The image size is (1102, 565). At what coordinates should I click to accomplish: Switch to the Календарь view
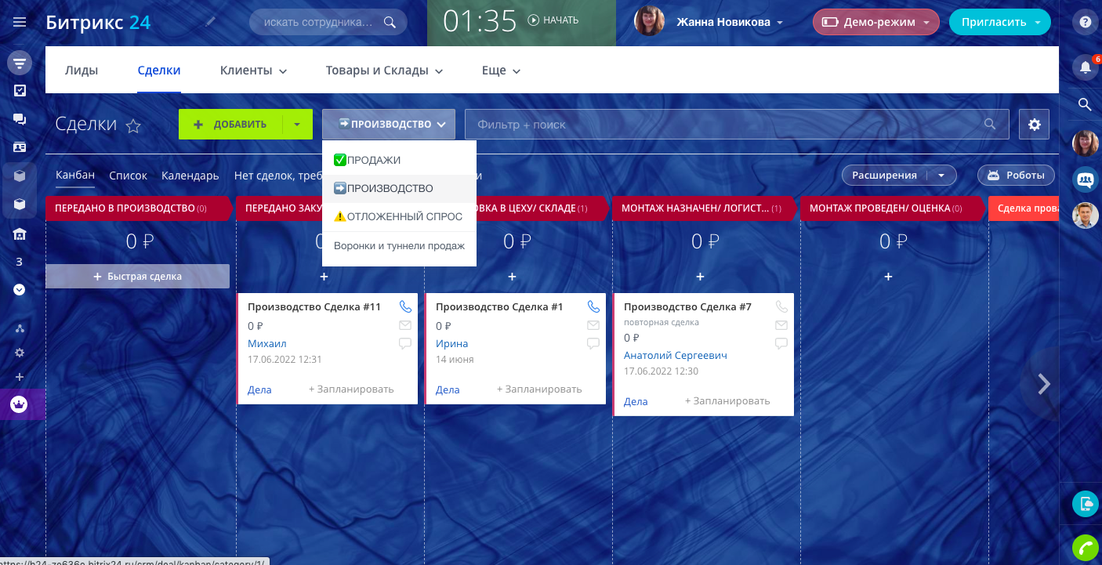click(x=190, y=176)
